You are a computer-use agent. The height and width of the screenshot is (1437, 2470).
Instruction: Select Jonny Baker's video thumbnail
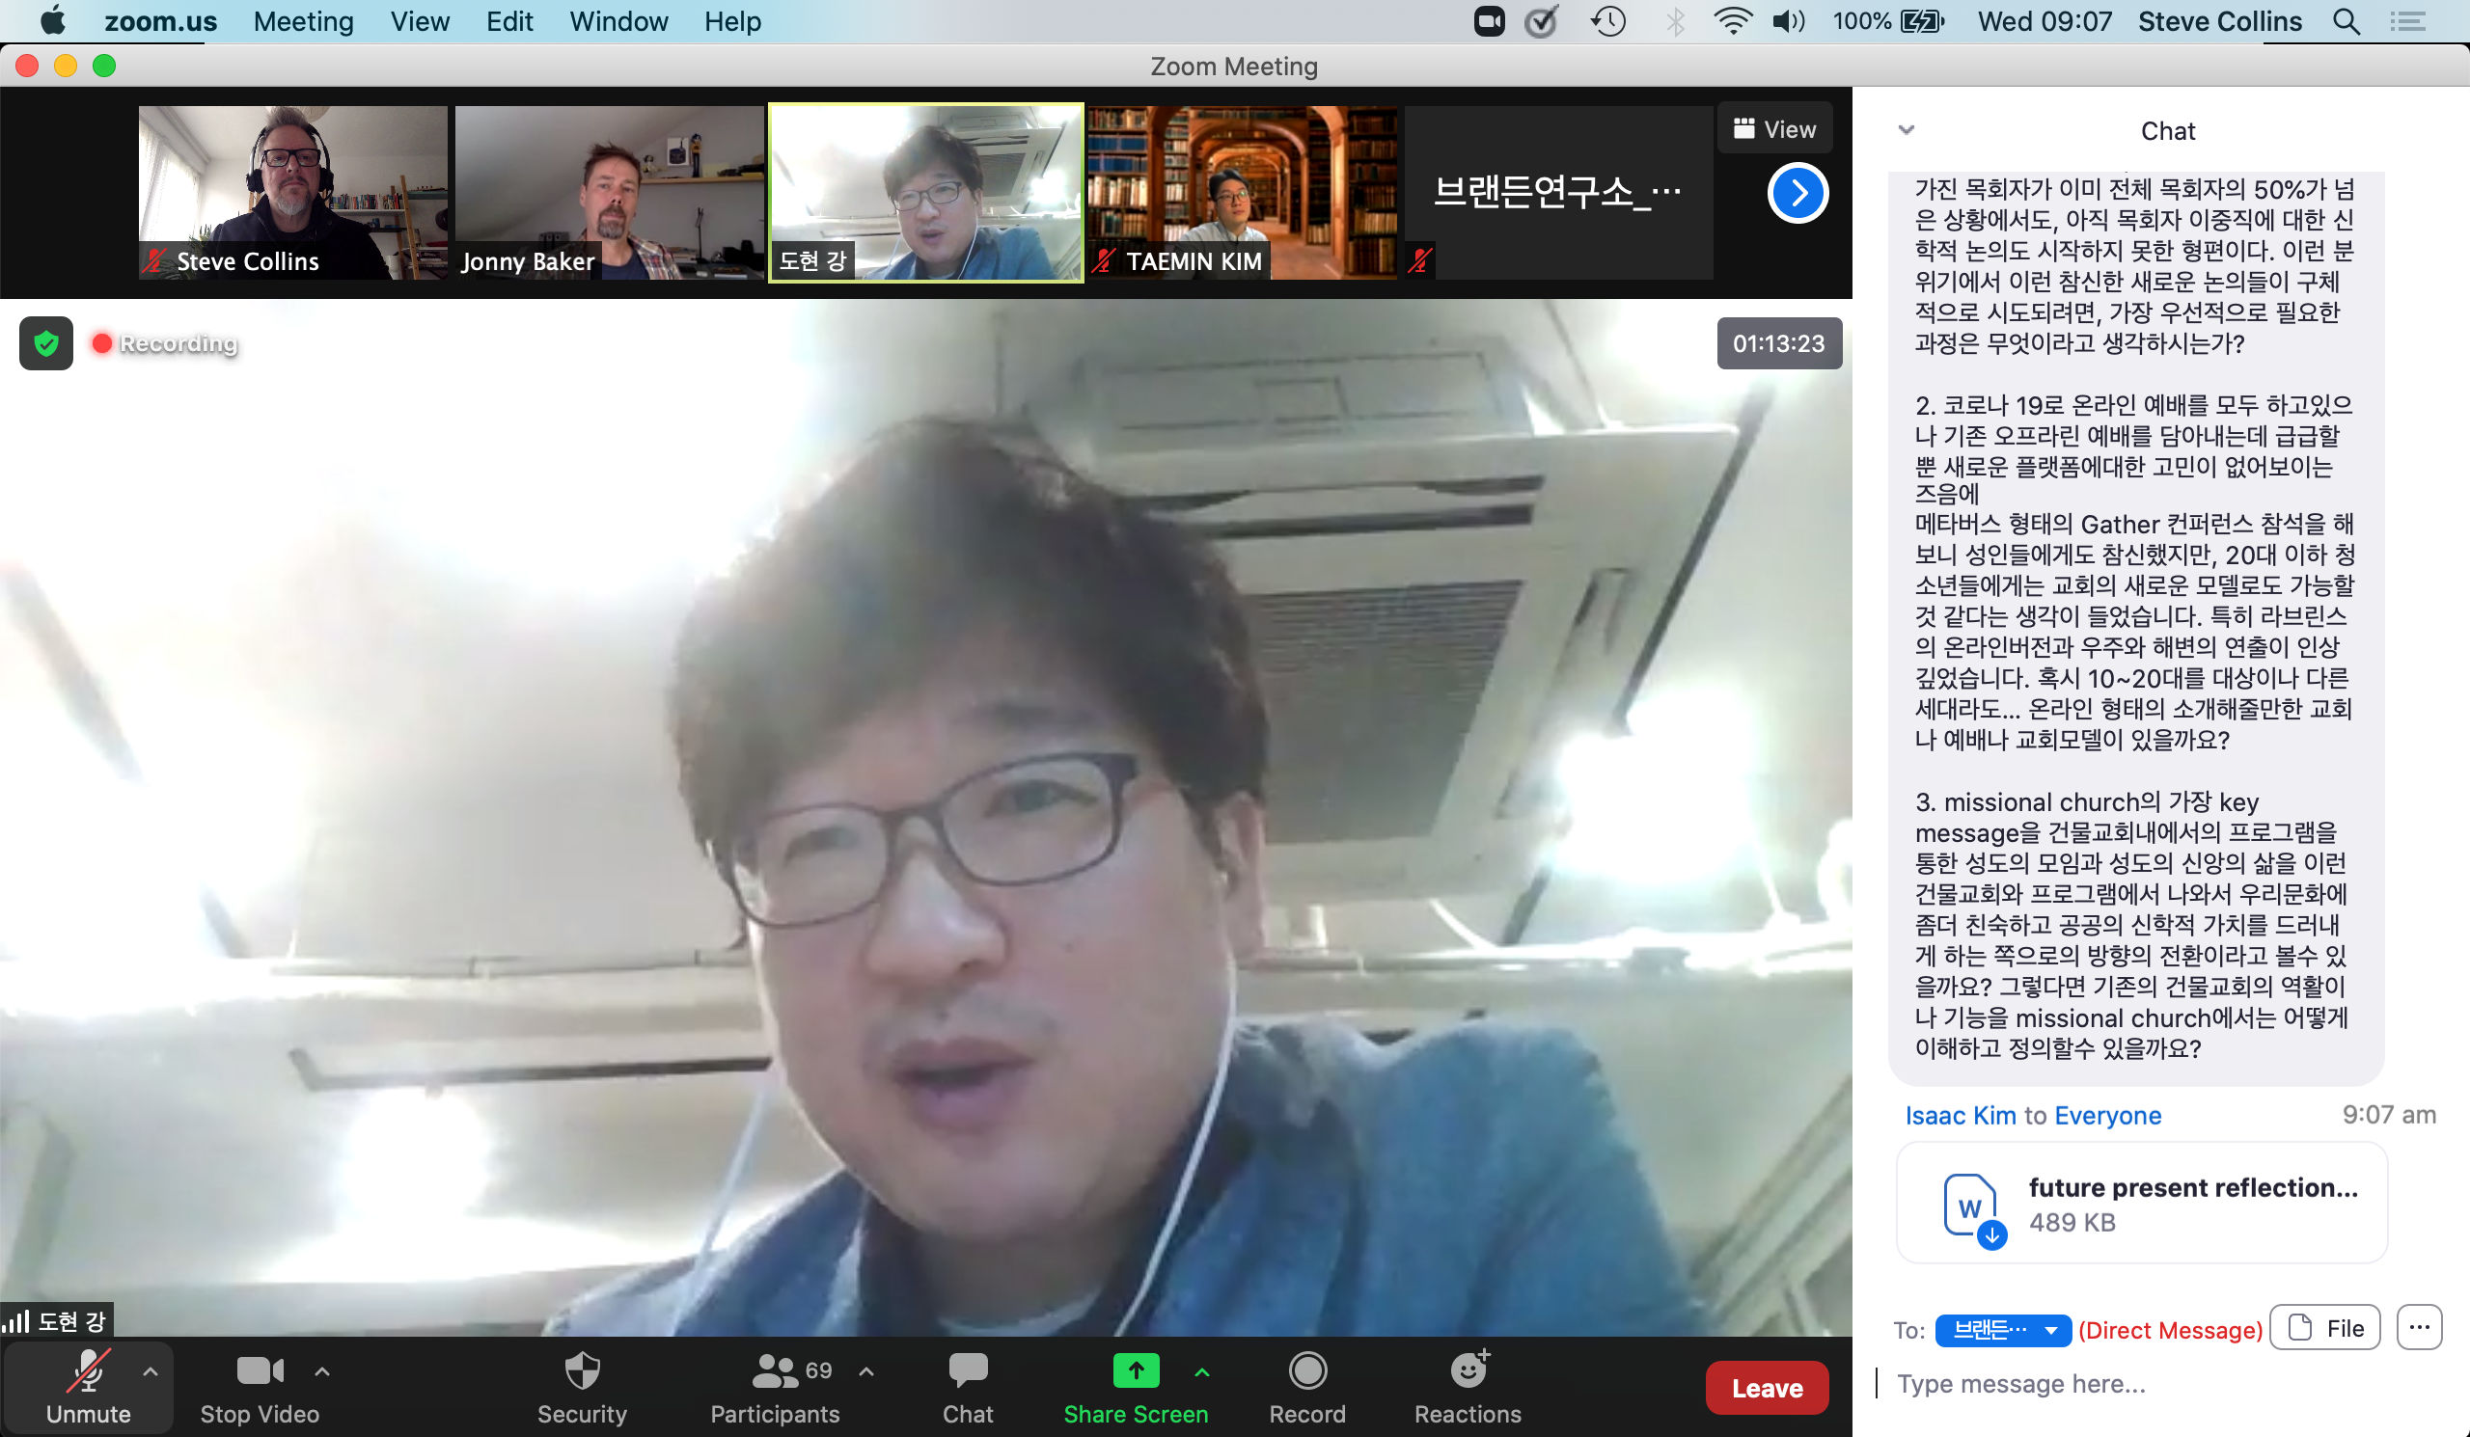609,193
